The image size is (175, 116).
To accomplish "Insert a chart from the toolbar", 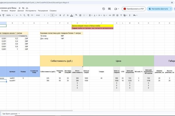I will [x=118, y=15].
